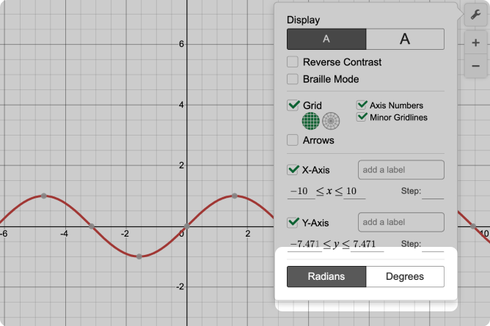Enable the Arrows checkbox
Image resolution: width=490 pixels, height=326 pixels.
(293, 140)
